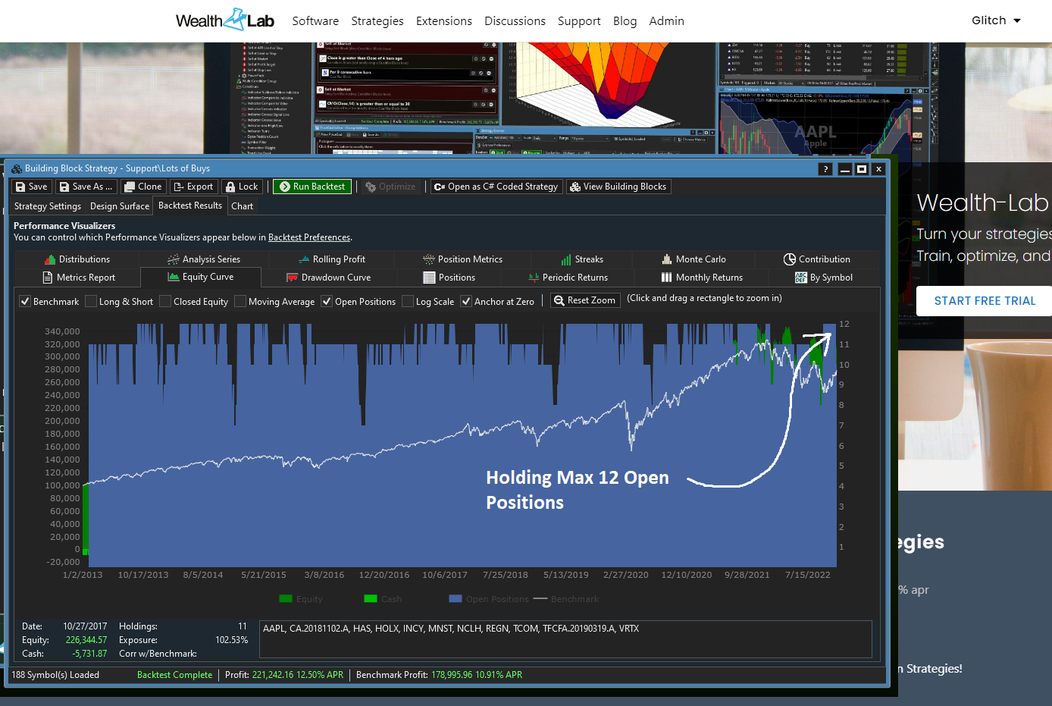This screenshot has width=1052, height=706.
Task: Open the Save As option
Action: [86, 187]
